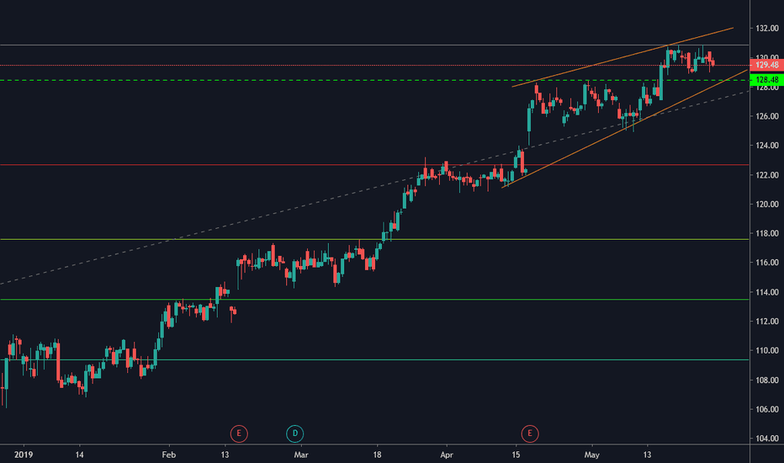Click the Apr label on time axis
The height and width of the screenshot is (463, 784).
(x=447, y=455)
